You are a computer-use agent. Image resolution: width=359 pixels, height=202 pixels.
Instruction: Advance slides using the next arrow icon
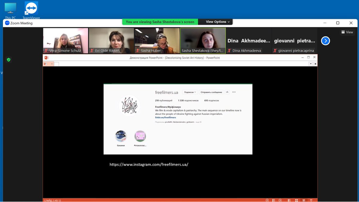click(x=280, y=200)
